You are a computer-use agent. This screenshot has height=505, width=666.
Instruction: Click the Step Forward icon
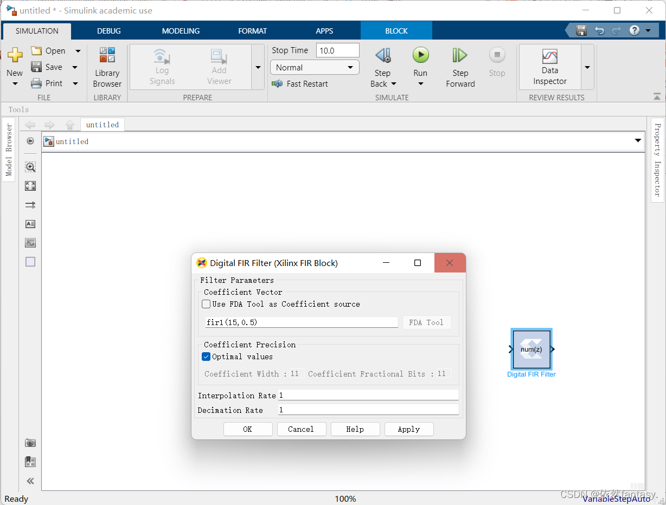pos(460,55)
